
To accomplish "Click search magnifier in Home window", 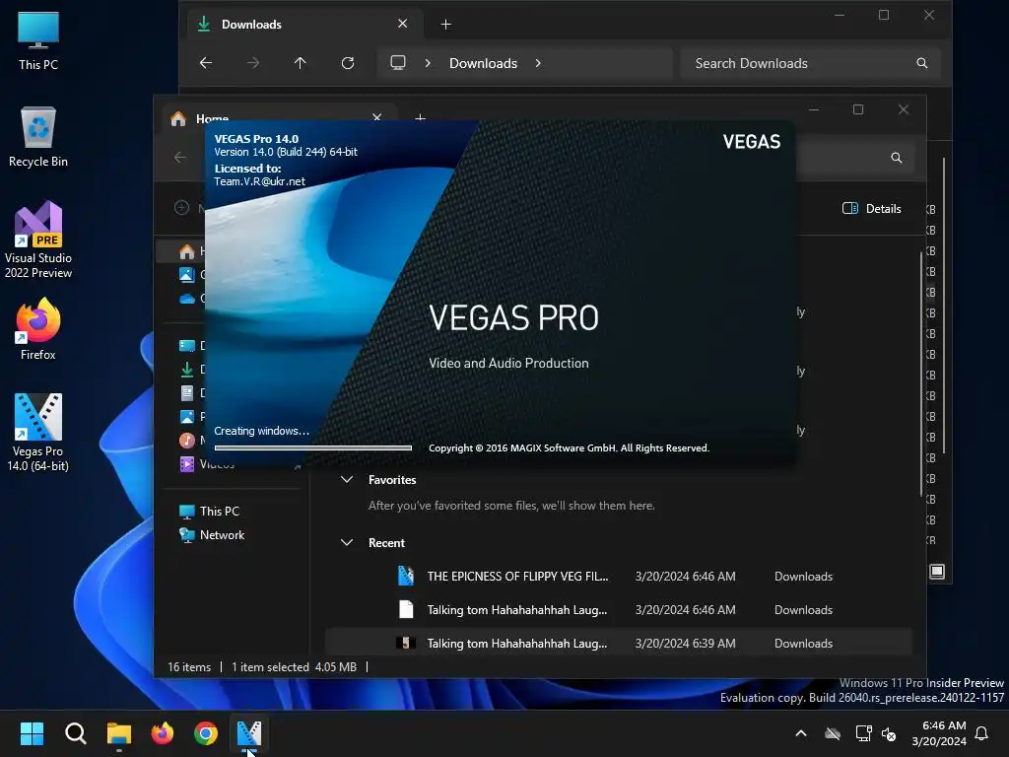I will point(897,158).
